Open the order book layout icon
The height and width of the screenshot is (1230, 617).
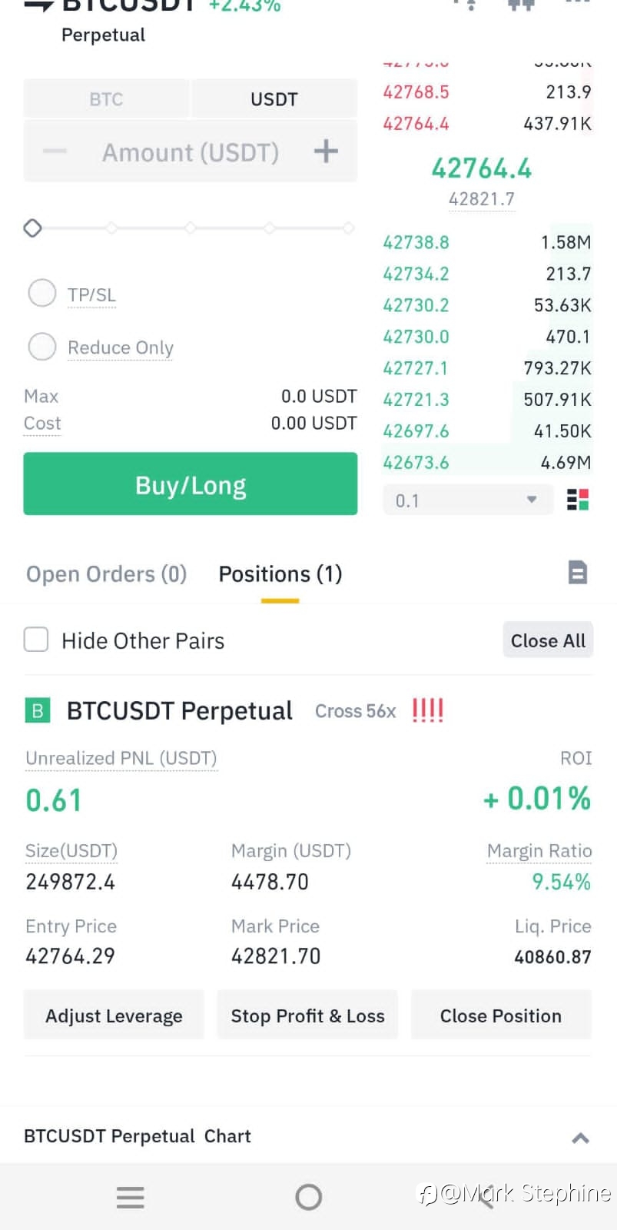(578, 500)
